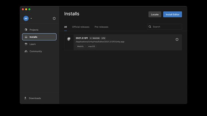Expand the account dropdown arrow

click(x=31, y=18)
